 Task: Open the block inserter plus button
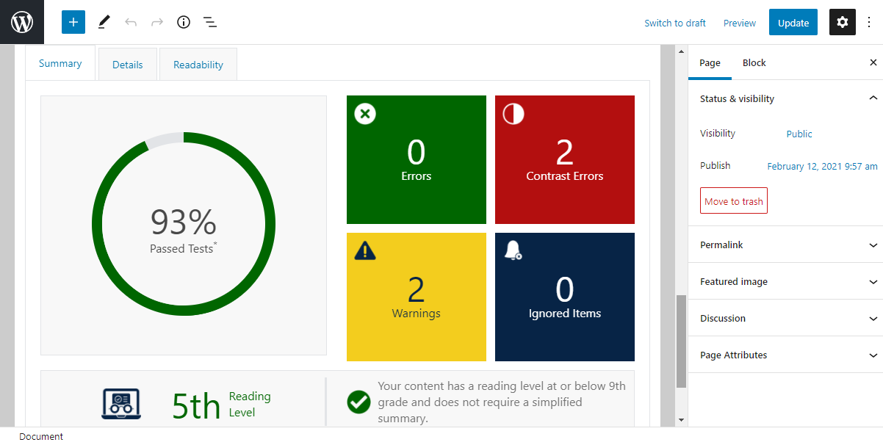pos(73,22)
